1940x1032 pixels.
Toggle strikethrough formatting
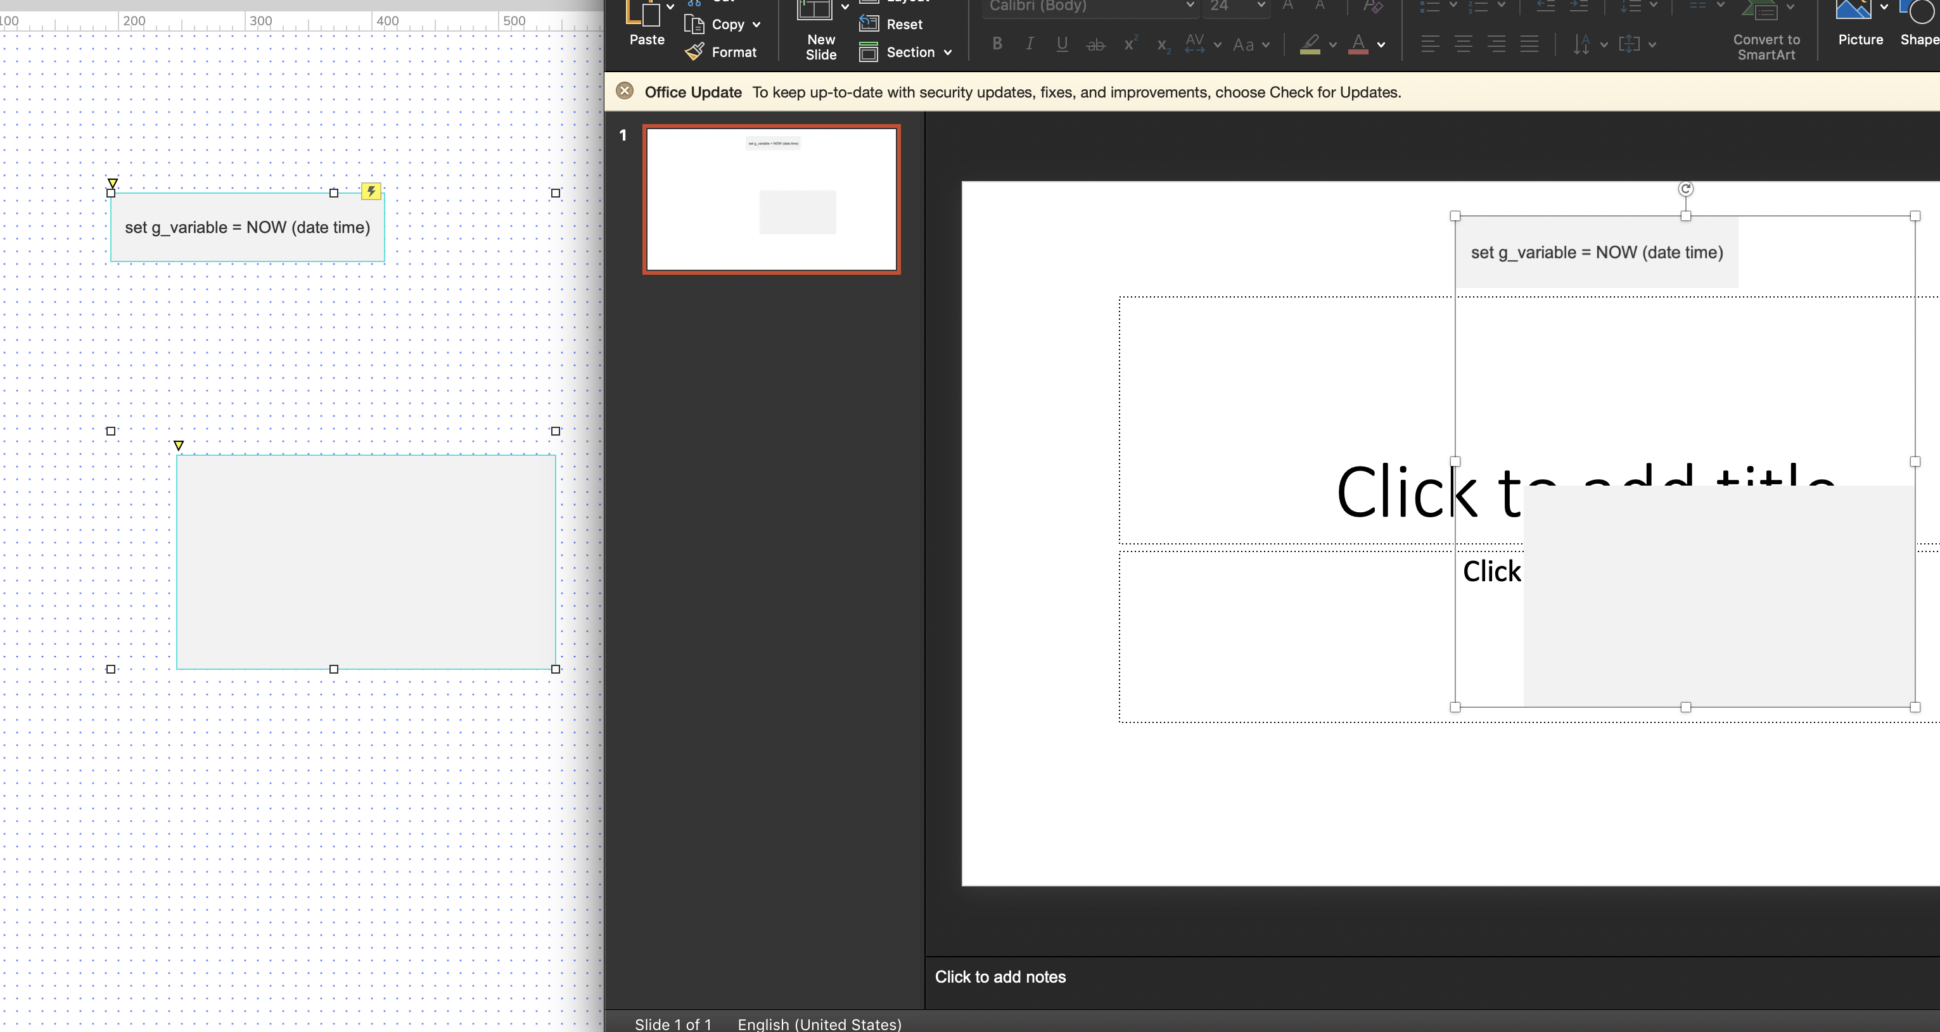pos(1096,45)
